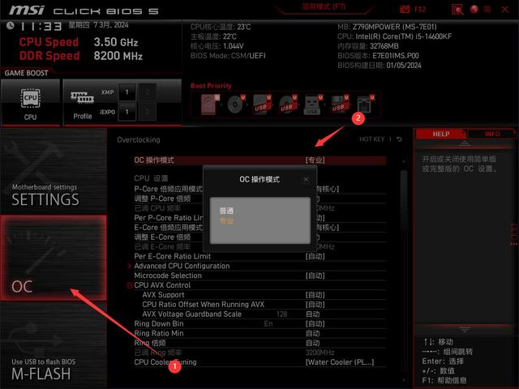Enable iEXPO profile 1
The height and width of the screenshot is (389, 519).
pyautogui.click(x=127, y=112)
